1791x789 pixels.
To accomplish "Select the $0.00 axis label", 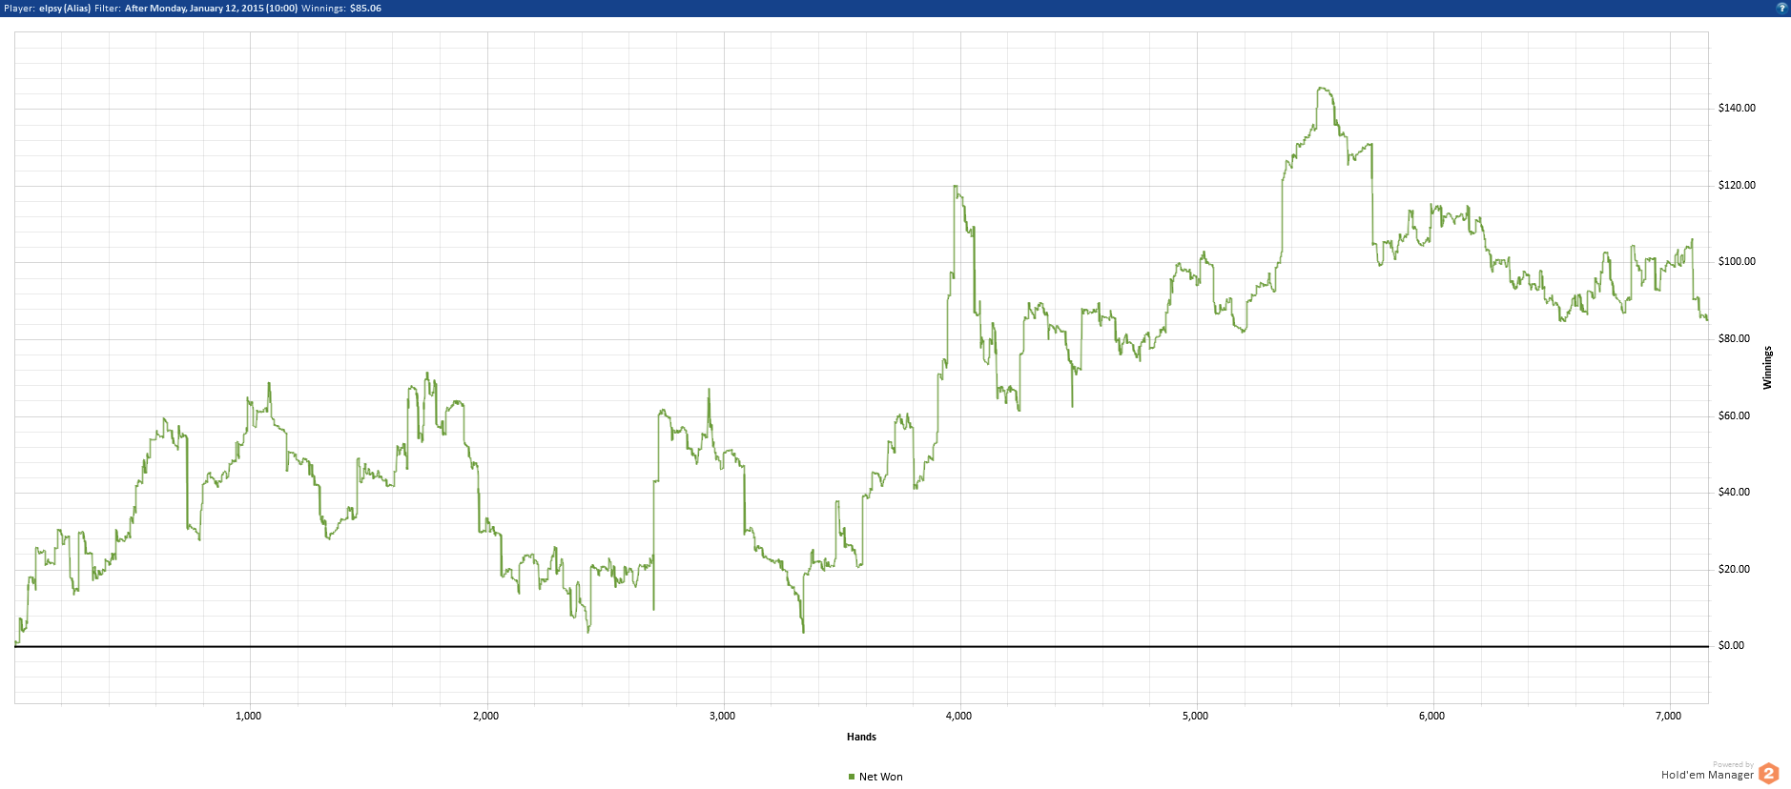I will coord(1731,645).
